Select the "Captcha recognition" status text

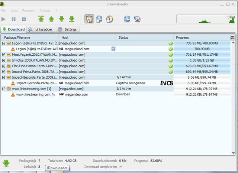[131, 83]
